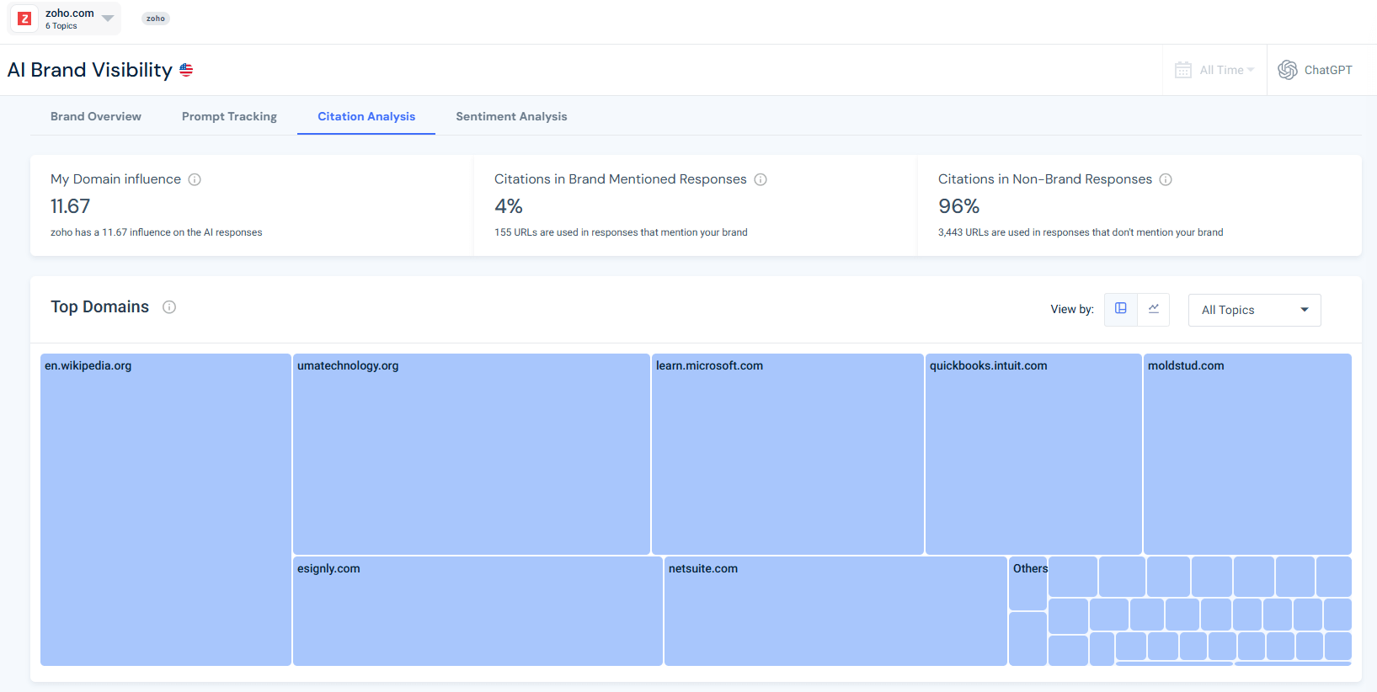
Task: Open the Brand Overview tab
Action: [96, 116]
